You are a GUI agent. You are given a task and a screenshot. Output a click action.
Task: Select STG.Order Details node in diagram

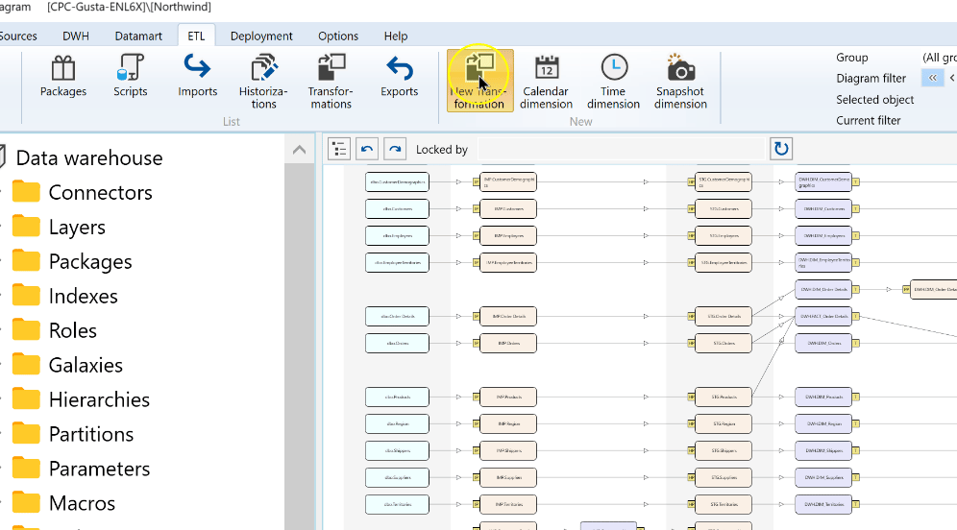pyautogui.click(x=724, y=316)
